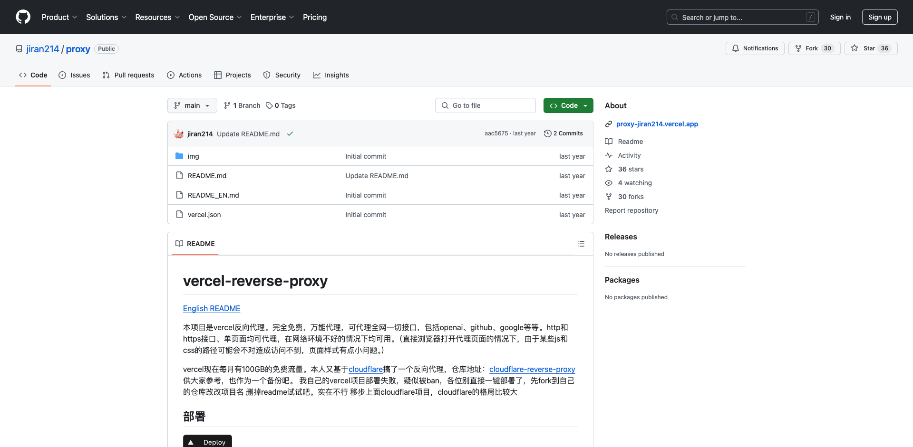Open the proxy repository link
Screen dimensions: 913x447
(x=78, y=49)
